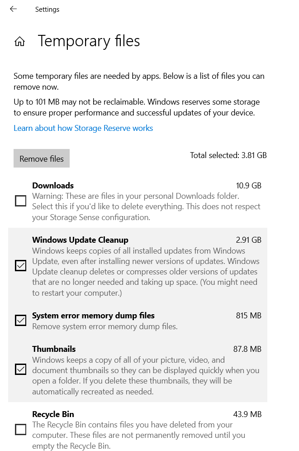Uncheck Windows Update Cleanup checkbox

20,265
